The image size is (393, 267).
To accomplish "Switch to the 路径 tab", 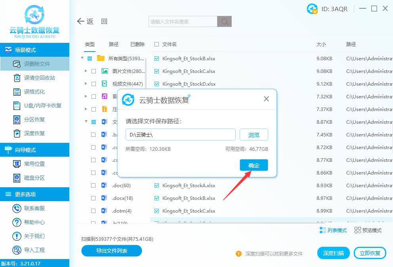I will pyautogui.click(x=114, y=44).
